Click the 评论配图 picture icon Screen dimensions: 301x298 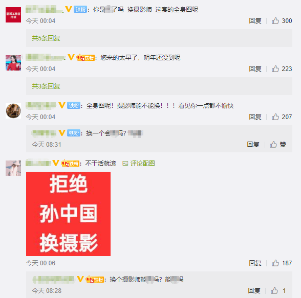[125, 163]
